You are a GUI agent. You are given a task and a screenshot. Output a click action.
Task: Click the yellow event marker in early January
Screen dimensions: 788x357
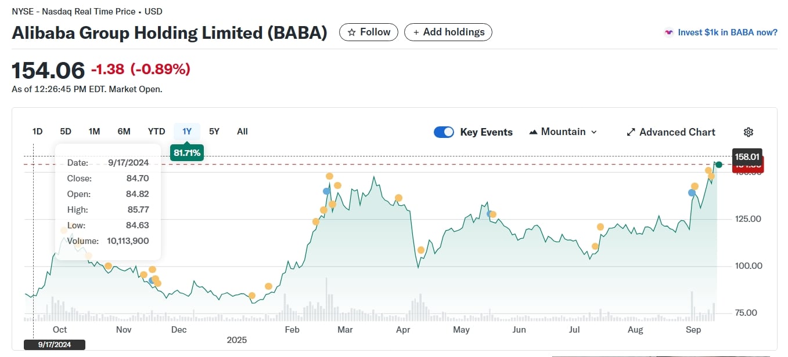pos(252,296)
